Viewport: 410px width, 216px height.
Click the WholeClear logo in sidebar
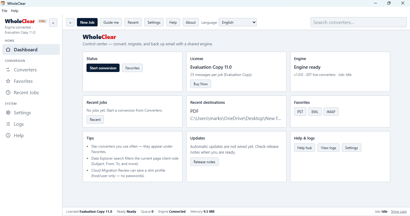click(20, 21)
